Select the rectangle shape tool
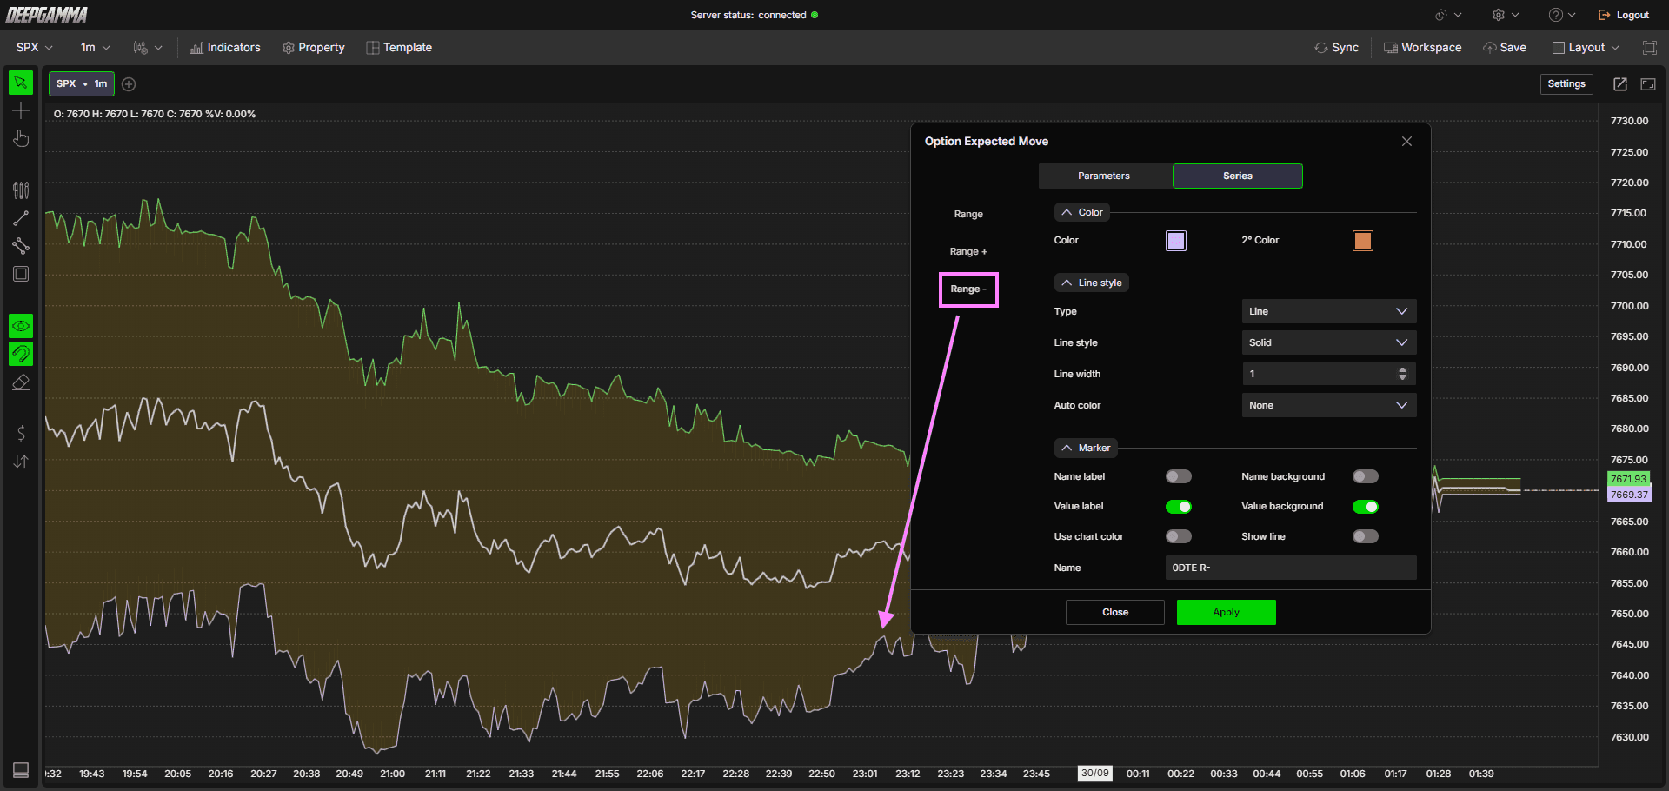The width and height of the screenshot is (1669, 791). 21,274
